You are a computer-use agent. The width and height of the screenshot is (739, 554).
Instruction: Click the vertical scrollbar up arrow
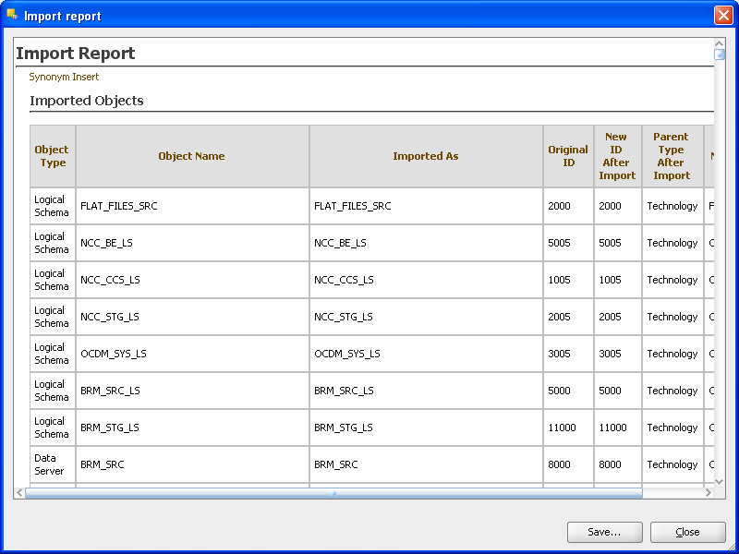click(x=720, y=43)
